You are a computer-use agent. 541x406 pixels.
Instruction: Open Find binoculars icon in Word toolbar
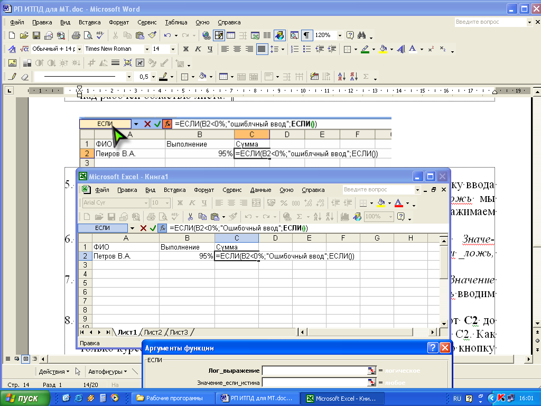361,35
